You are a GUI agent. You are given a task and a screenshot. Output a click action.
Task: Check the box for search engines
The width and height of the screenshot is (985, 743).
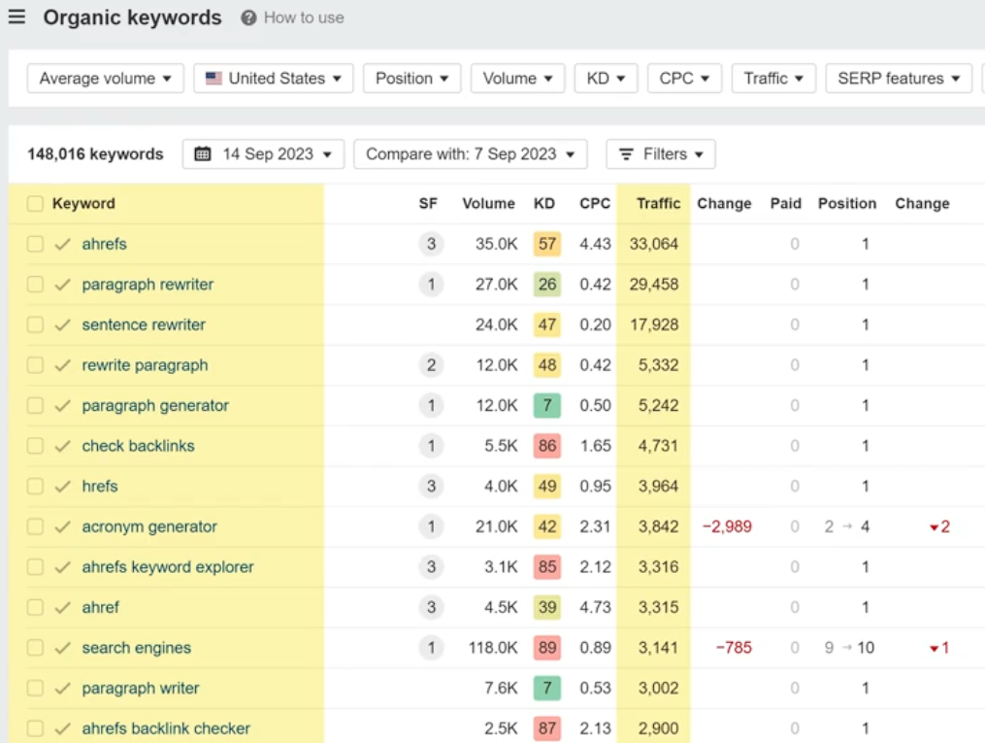(x=35, y=648)
